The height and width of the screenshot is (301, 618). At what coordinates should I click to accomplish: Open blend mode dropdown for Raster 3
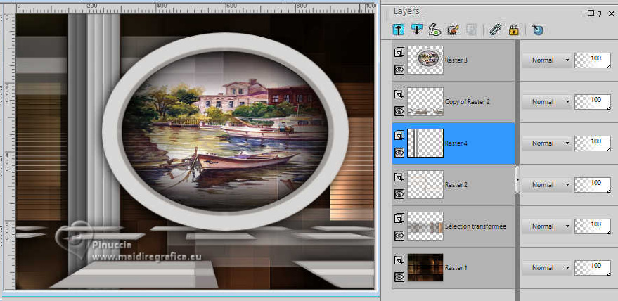pyautogui.click(x=547, y=60)
